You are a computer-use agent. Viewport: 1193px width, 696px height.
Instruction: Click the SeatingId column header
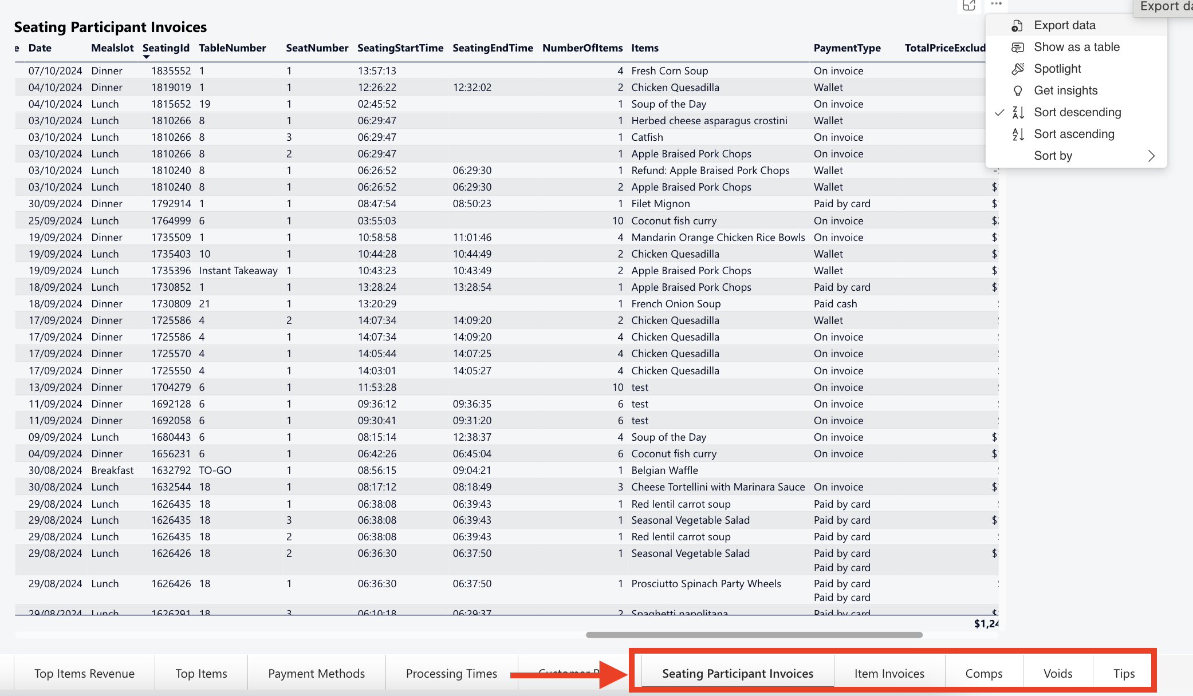pyautogui.click(x=166, y=48)
